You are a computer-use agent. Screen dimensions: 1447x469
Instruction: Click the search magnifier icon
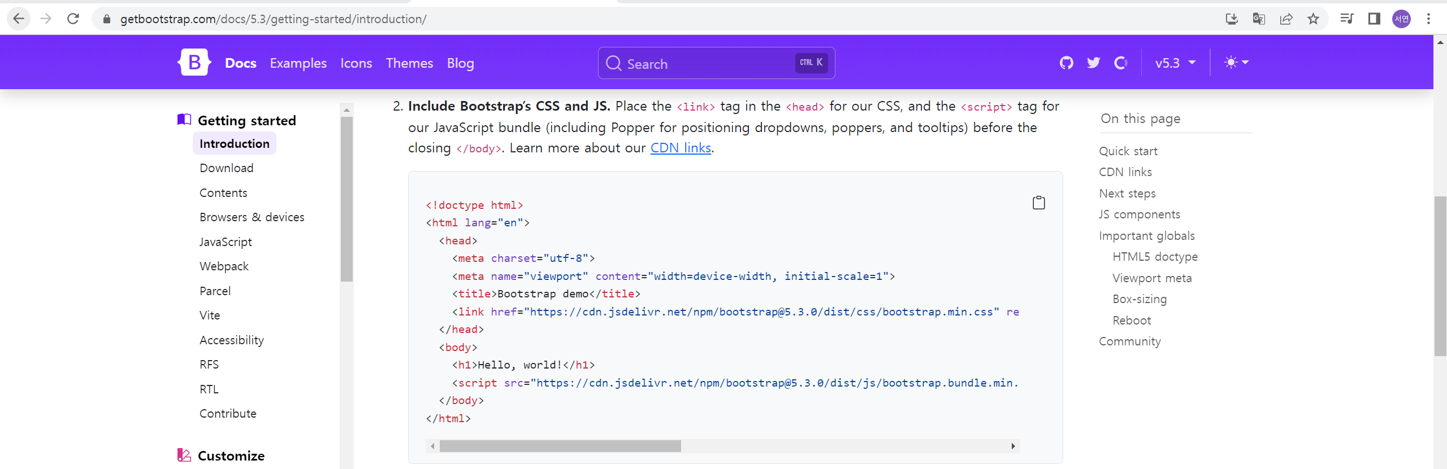click(613, 63)
